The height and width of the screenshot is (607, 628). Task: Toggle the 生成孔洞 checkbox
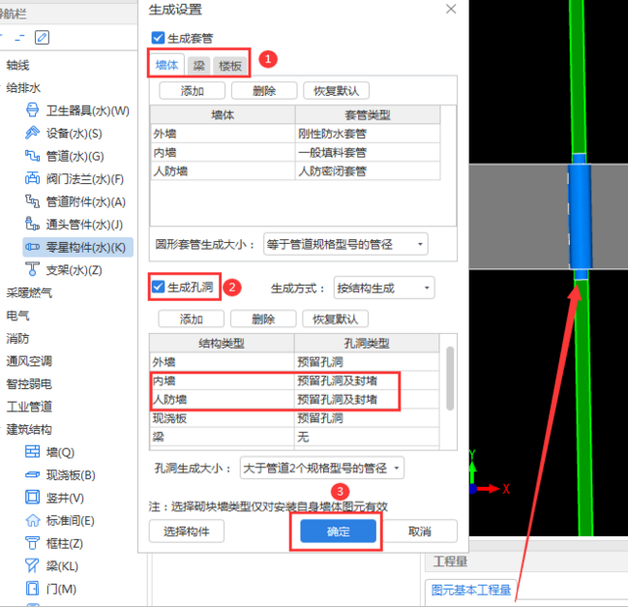tap(158, 287)
